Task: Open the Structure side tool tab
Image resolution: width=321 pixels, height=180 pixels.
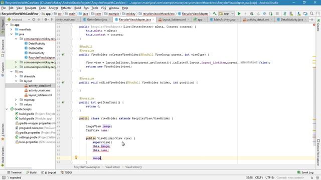Action: click(x=3, y=48)
